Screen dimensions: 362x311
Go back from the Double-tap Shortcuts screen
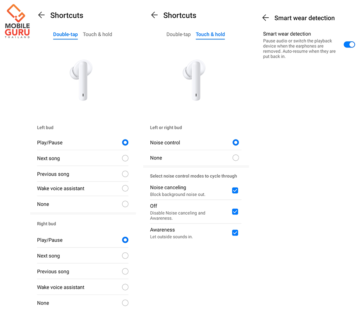click(41, 15)
